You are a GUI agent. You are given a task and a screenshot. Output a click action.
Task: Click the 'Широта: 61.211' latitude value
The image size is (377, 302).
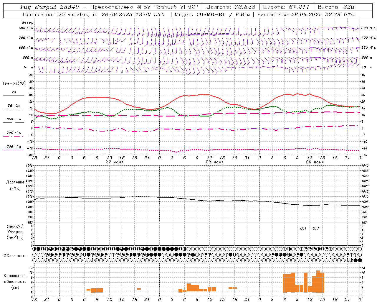pyautogui.click(x=286, y=7)
